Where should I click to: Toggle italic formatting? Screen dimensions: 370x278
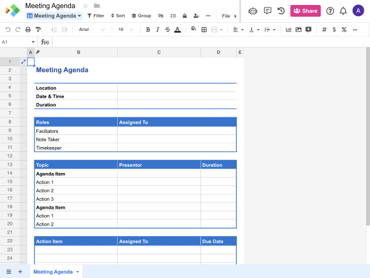[x=158, y=30]
